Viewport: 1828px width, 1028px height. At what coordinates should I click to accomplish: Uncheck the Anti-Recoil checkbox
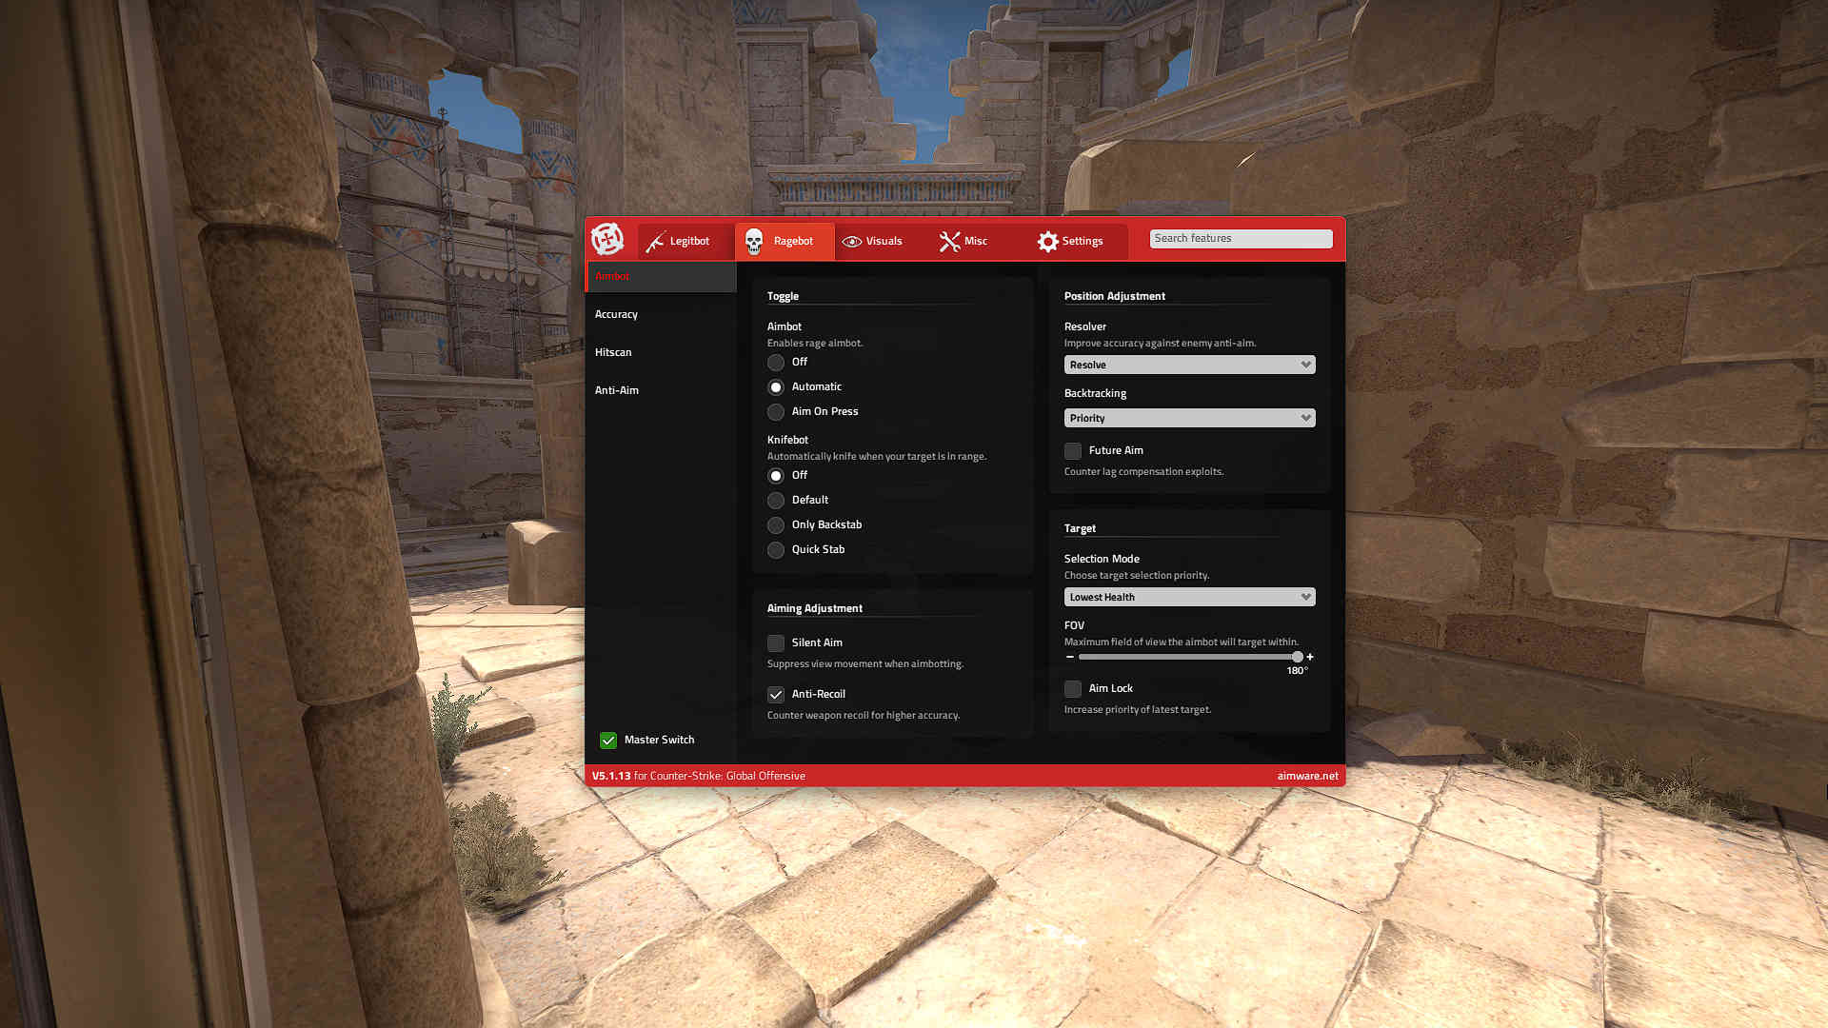click(x=776, y=695)
